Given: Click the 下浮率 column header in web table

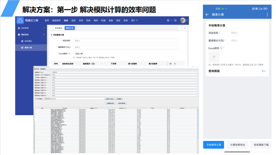Looking at the screenshot, I should [113, 64].
